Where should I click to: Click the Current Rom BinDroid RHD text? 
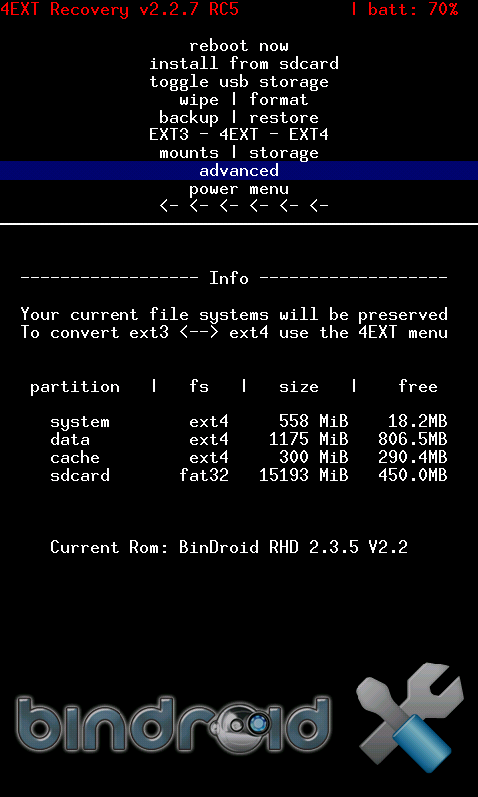pyautogui.click(x=229, y=547)
